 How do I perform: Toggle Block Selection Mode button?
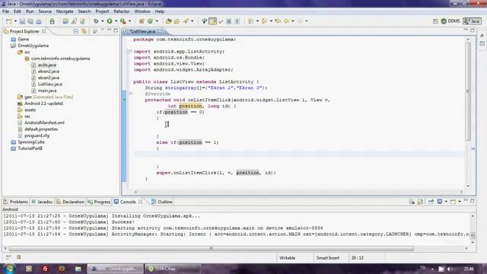point(229,21)
